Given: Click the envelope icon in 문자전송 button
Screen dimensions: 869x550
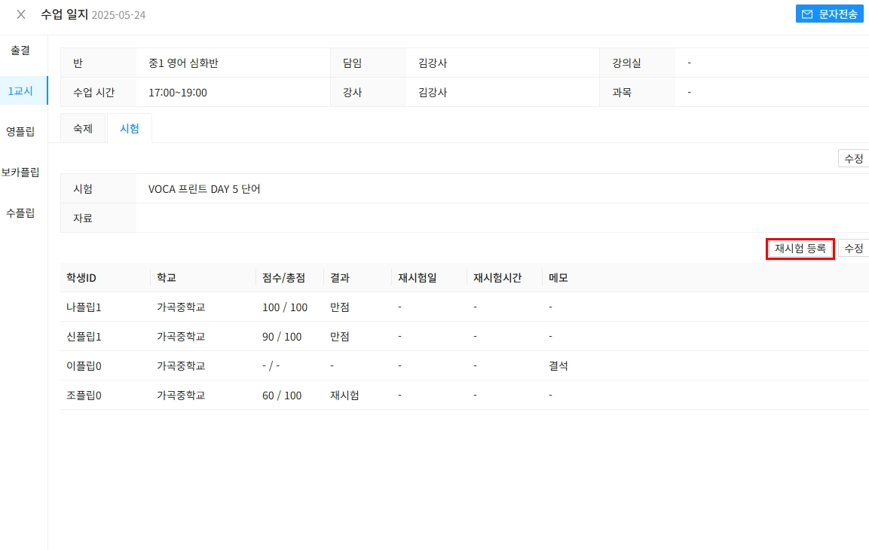Looking at the screenshot, I should [807, 14].
